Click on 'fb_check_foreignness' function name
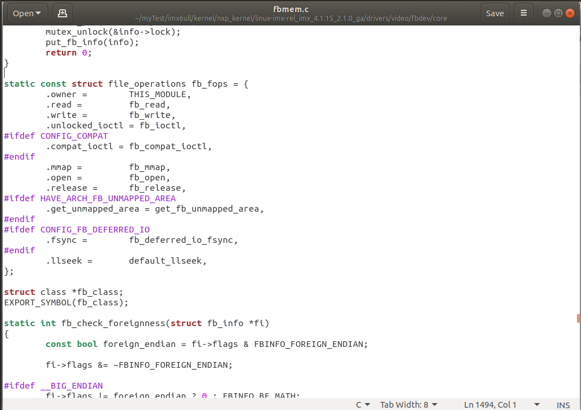Image resolution: width=581 pixels, height=410 pixels. tap(113, 323)
